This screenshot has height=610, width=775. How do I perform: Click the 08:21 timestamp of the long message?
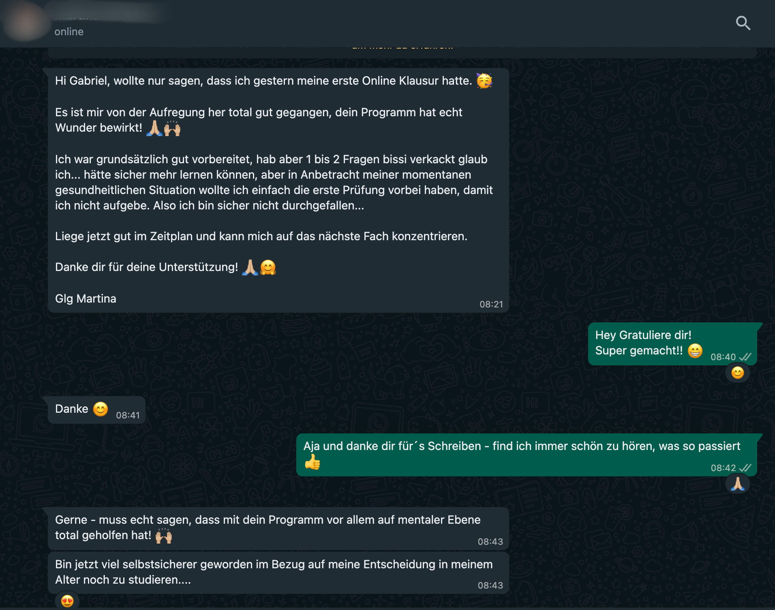click(491, 304)
